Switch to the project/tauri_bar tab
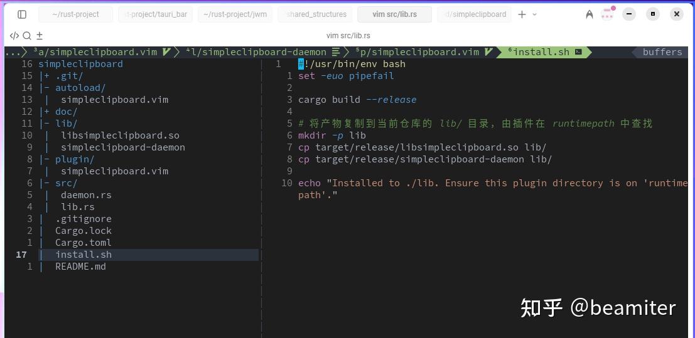The width and height of the screenshot is (695, 338). tap(155, 14)
